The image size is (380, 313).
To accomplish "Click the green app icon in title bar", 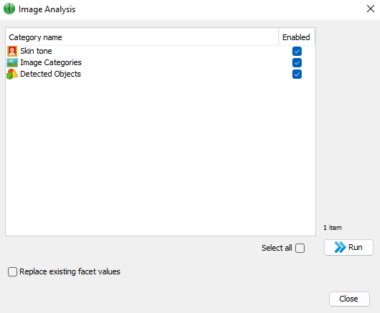I will point(9,9).
